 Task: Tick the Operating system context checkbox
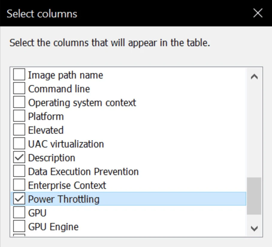[x=19, y=103]
